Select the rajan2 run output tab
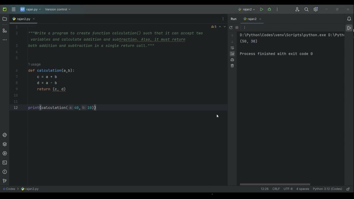The image size is (354, 199). tap(252, 19)
